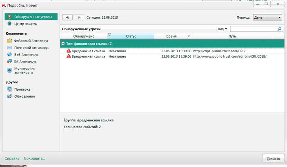This screenshot has height=167, width=287.
Task: Click the Сохранить... link
Action: tap(35, 158)
